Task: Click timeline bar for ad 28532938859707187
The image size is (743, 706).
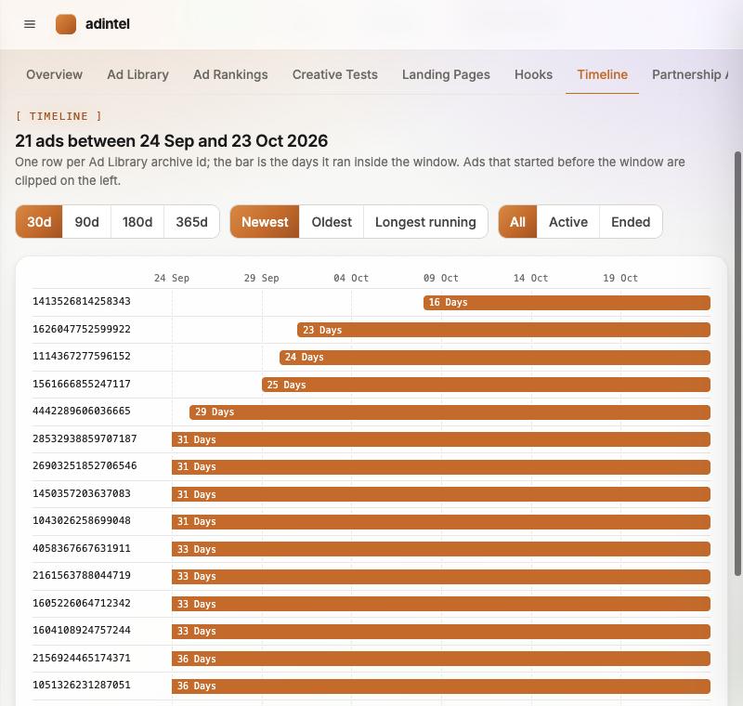Action: 440,439
